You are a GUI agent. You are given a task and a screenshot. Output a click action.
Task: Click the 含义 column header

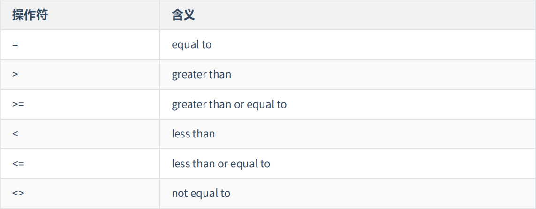click(x=183, y=15)
